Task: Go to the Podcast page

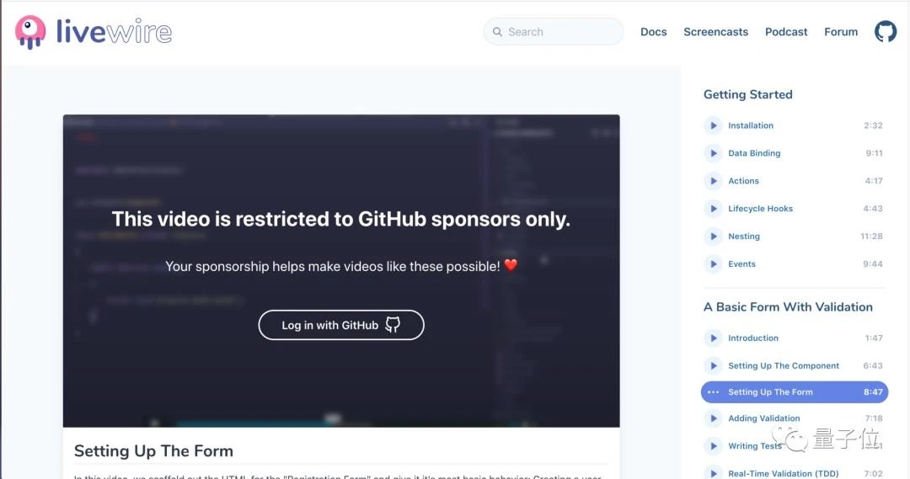Action: (786, 32)
